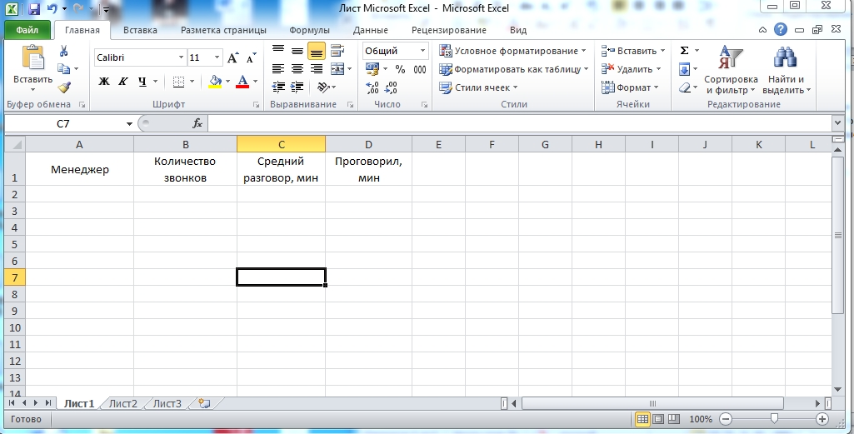Click the Format Painter brush icon
The width and height of the screenshot is (854, 434).
point(63,87)
